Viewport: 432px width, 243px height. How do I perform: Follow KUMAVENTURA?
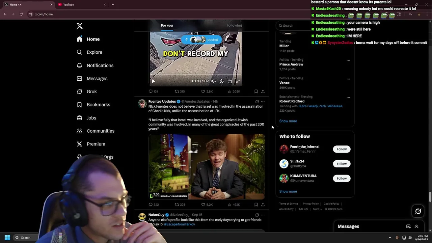pyautogui.click(x=342, y=179)
